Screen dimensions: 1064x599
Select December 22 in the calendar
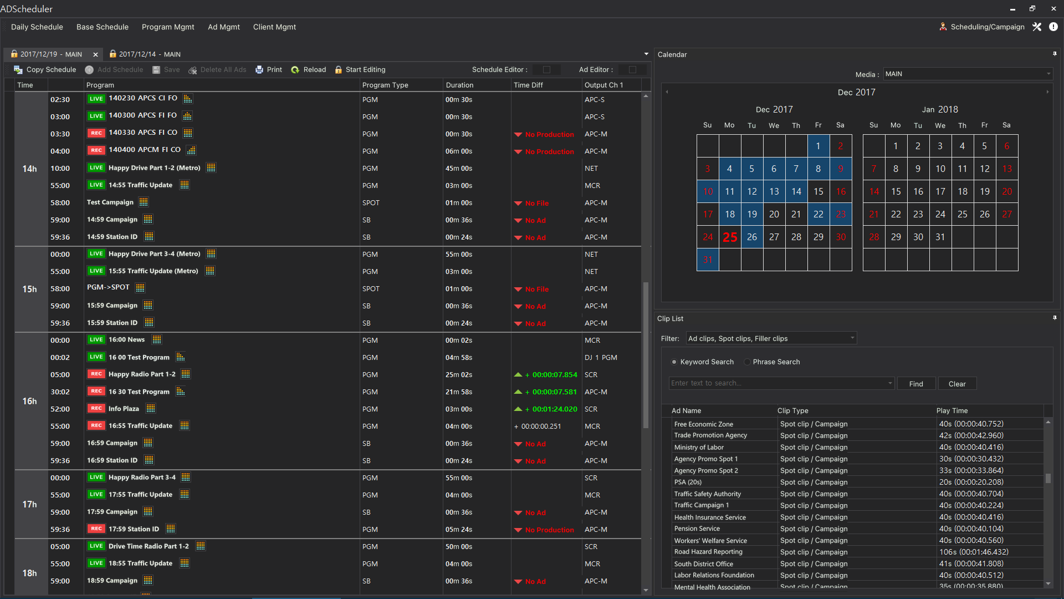coord(819,214)
